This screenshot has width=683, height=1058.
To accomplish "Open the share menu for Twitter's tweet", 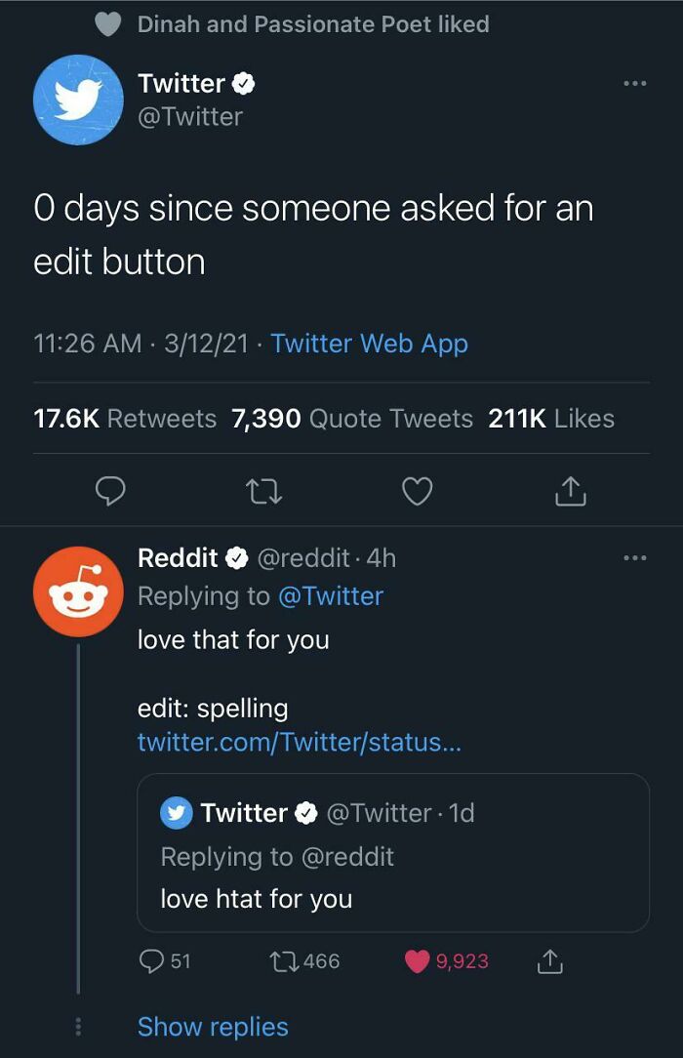I will [x=571, y=491].
